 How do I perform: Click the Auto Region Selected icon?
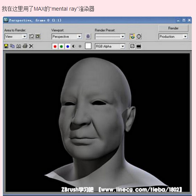[38, 37]
